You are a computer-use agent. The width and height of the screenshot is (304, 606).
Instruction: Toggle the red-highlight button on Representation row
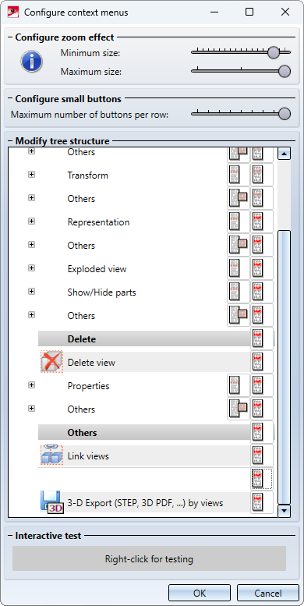261,221
